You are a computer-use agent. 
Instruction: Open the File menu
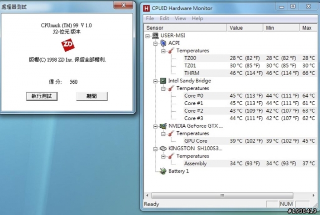point(150,19)
